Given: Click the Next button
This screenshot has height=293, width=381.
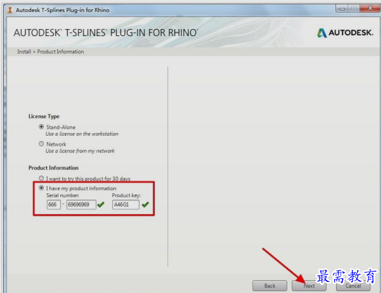Looking at the screenshot, I should [309, 286].
